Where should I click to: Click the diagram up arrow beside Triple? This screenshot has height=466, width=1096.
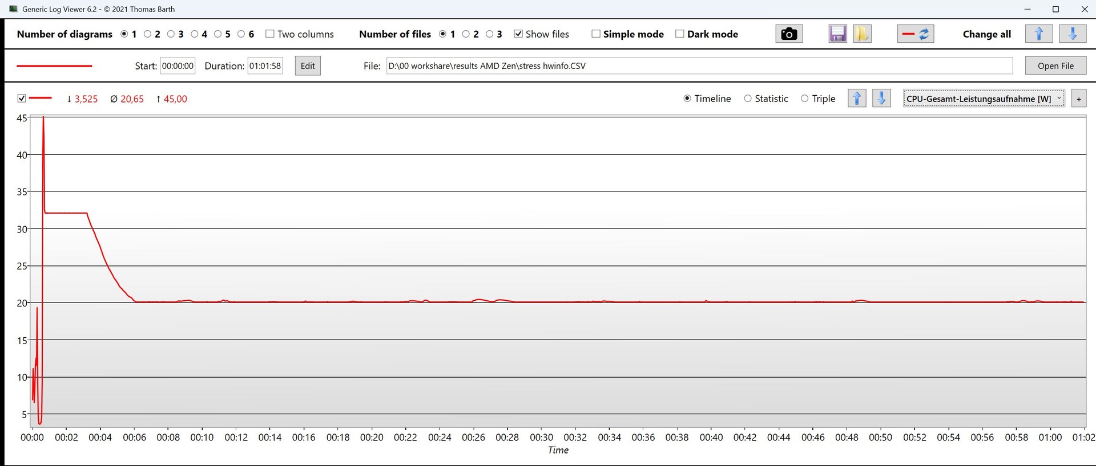click(x=857, y=99)
